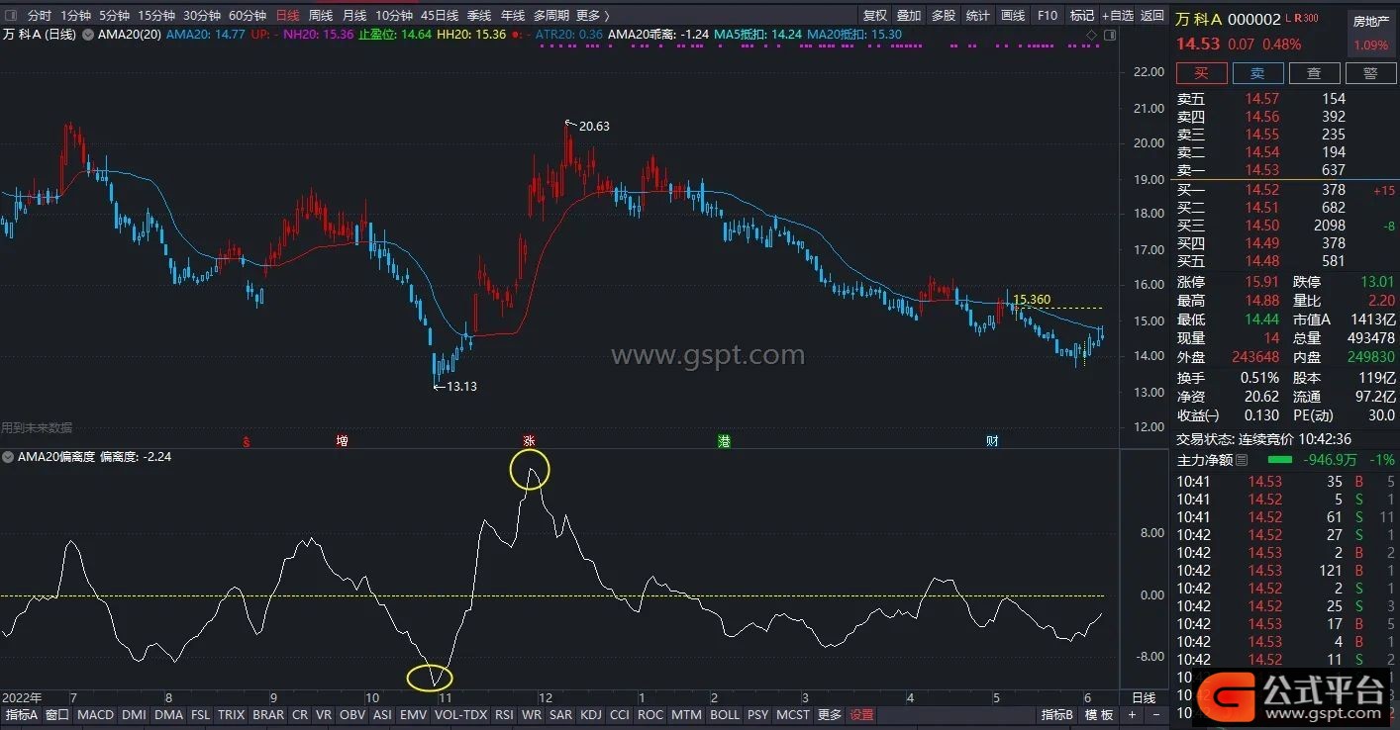Select the KDJ indicator tab
Viewport: 1400px width, 730px height.
pos(591,714)
